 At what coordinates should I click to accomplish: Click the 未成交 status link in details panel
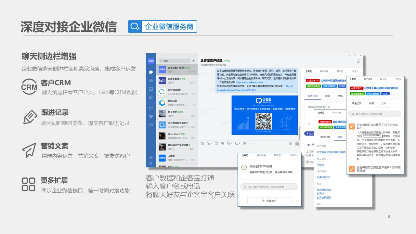click(x=320, y=165)
